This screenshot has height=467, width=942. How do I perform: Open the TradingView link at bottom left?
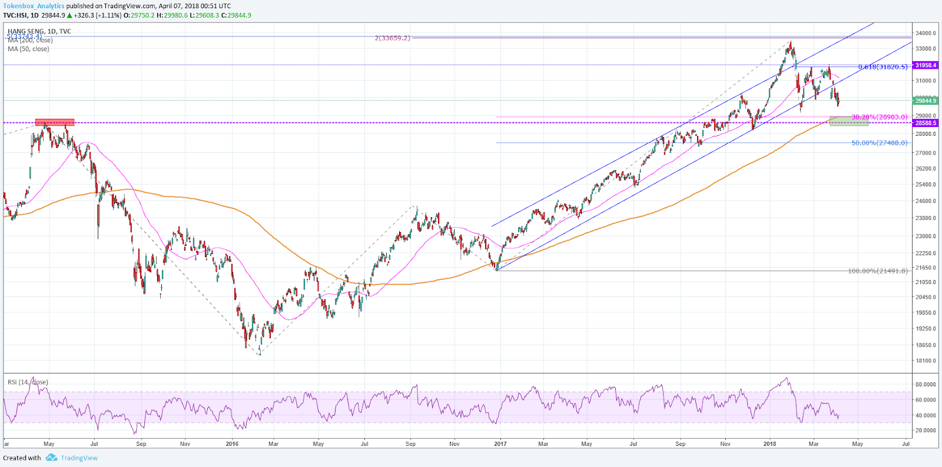pos(79,458)
